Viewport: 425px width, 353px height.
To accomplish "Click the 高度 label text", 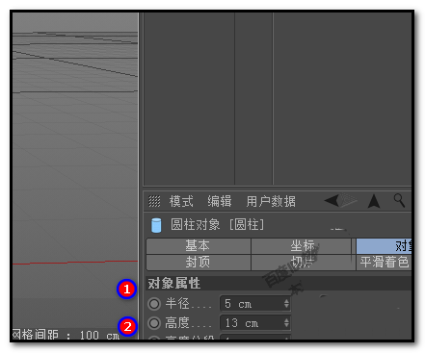I will [x=177, y=323].
